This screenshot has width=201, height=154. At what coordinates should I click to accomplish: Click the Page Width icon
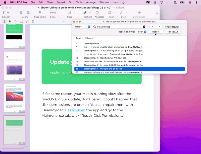[x=40, y=13]
